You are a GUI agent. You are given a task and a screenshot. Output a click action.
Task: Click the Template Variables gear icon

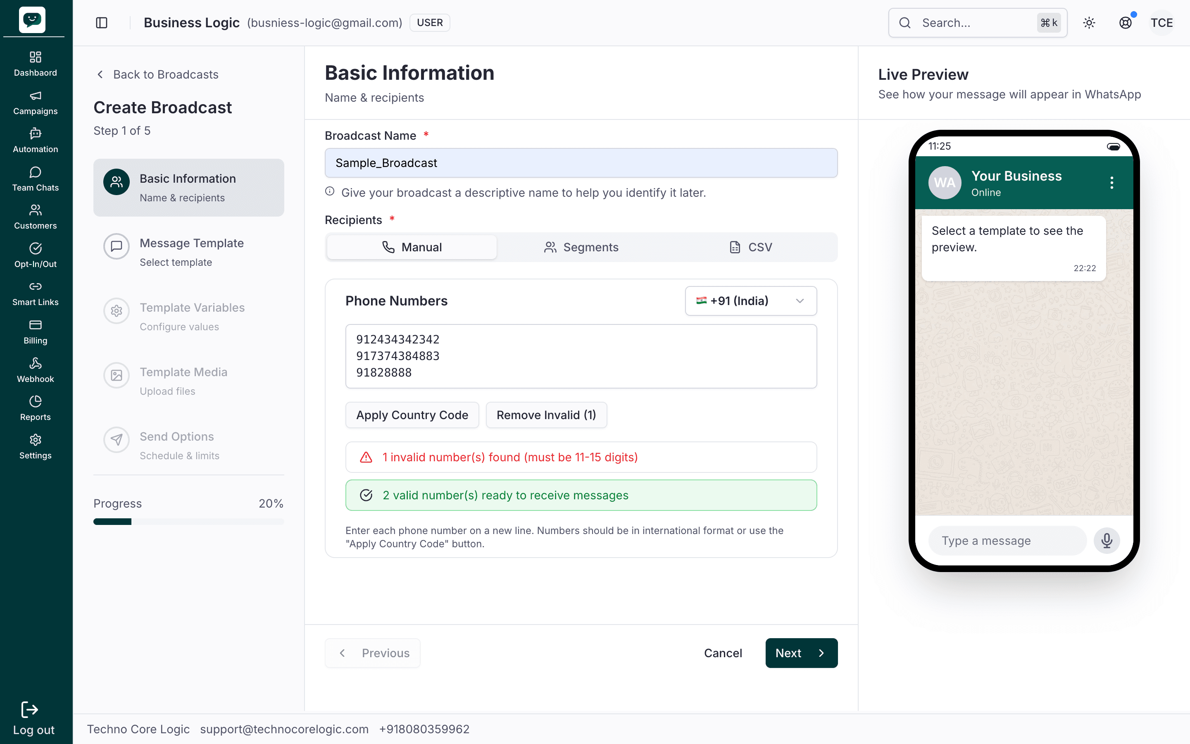(x=117, y=311)
